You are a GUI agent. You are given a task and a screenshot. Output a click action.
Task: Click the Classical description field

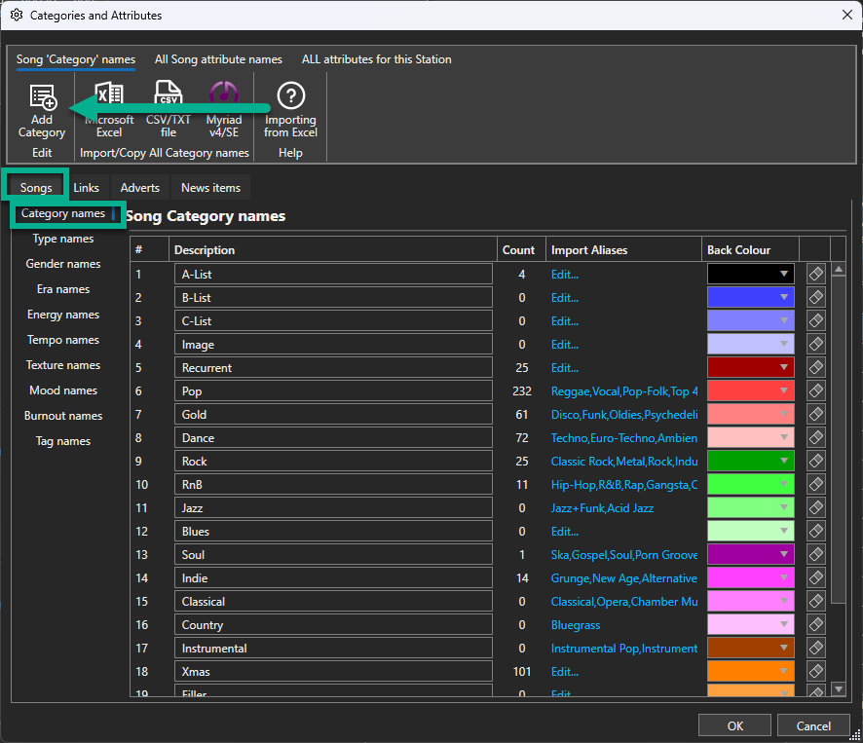pos(333,602)
